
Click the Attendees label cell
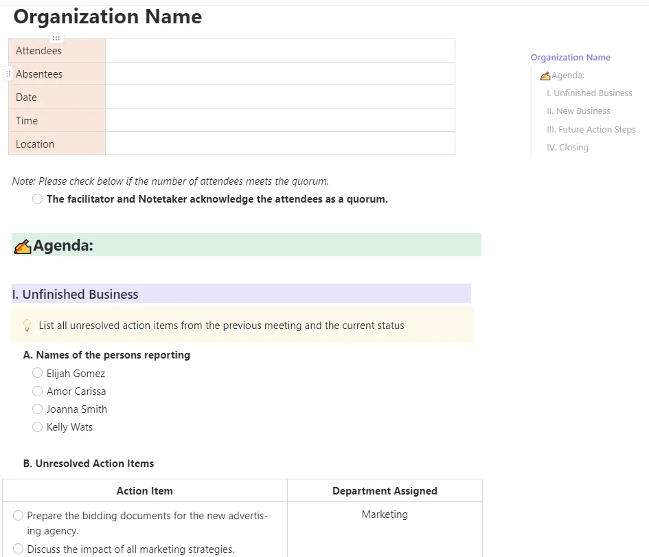pyautogui.click(x=57, y=51)
